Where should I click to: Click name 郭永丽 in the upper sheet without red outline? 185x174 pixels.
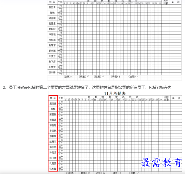coord(52,51)
